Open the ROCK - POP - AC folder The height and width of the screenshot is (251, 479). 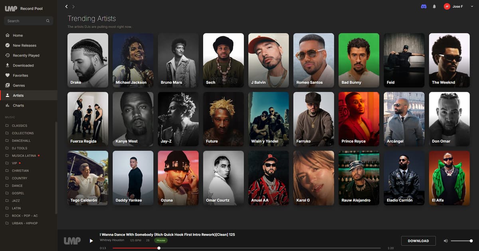25,215
